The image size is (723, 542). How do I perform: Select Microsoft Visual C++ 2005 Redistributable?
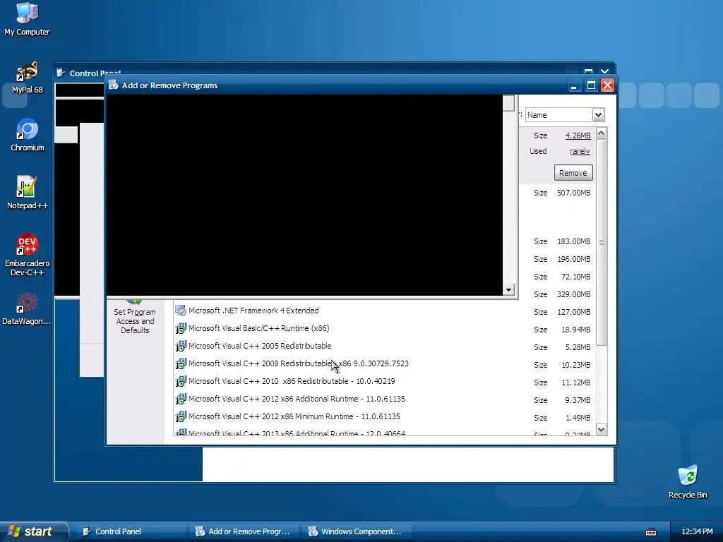tap(383, 346)
